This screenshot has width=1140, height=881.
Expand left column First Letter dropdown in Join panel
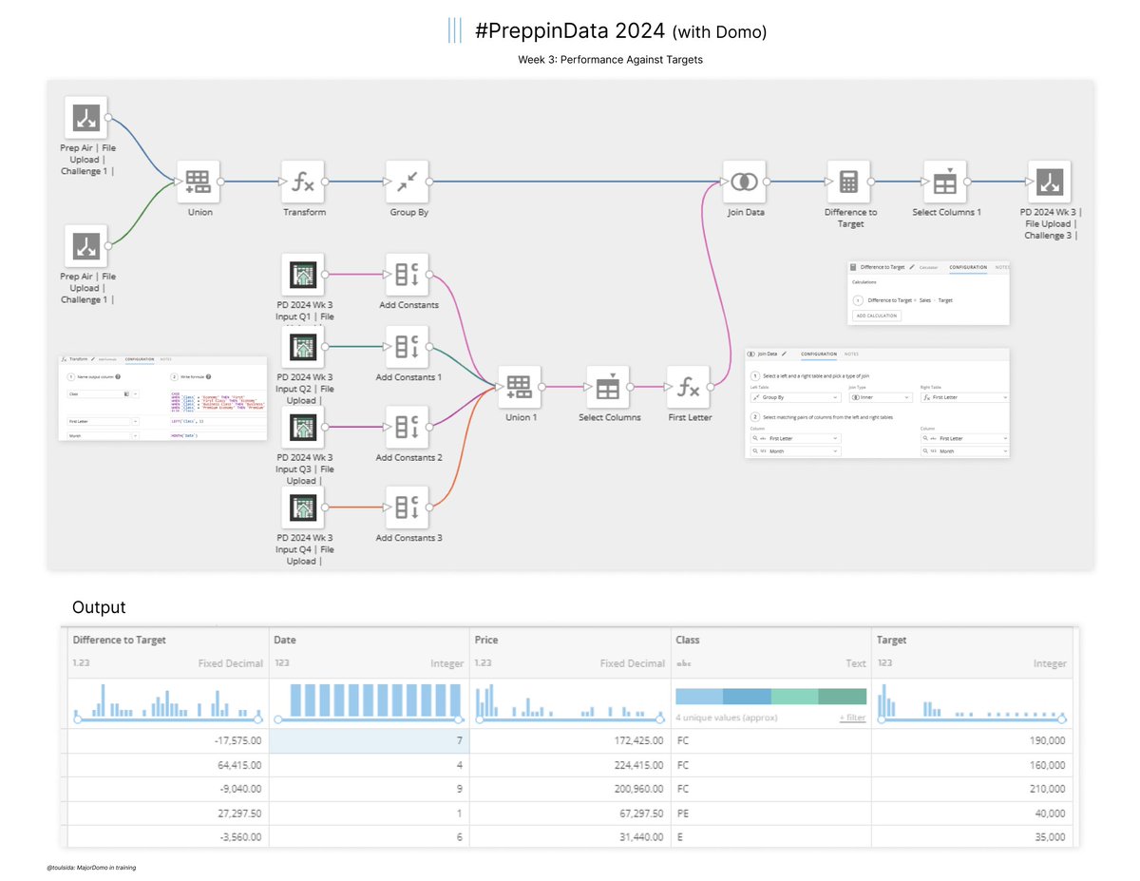point(795,438)
